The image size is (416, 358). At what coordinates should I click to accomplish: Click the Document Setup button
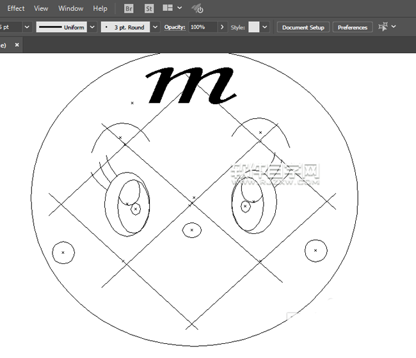(x=303, y=27)
